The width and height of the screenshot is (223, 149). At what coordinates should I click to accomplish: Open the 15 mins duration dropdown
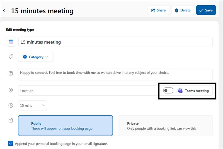(x=33, y=105)
